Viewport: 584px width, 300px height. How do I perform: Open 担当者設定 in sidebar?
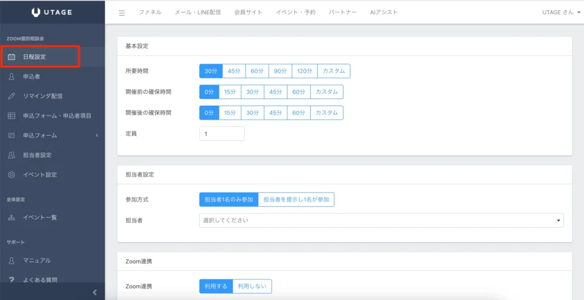click(x=52, y=155)
